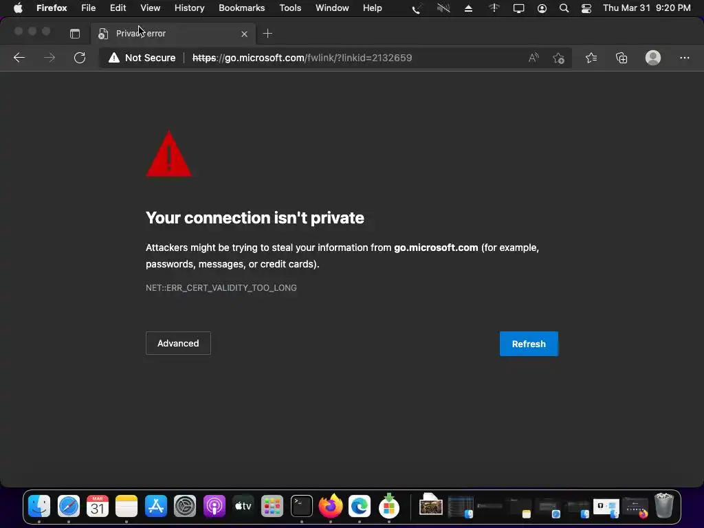The height and width of the screenshot is (528, 704).
Task: Open the Help menu
Action: tap(372, 8)
